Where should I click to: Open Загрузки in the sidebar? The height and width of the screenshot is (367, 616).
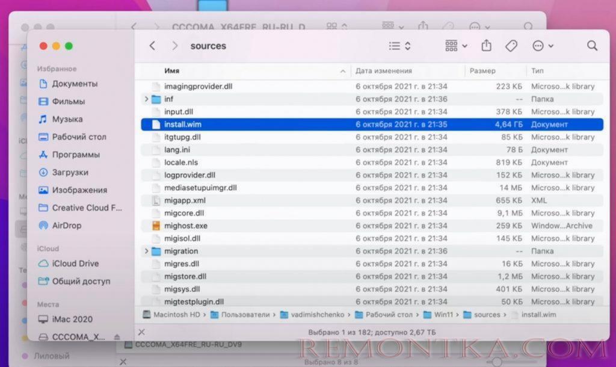(63, 172)
